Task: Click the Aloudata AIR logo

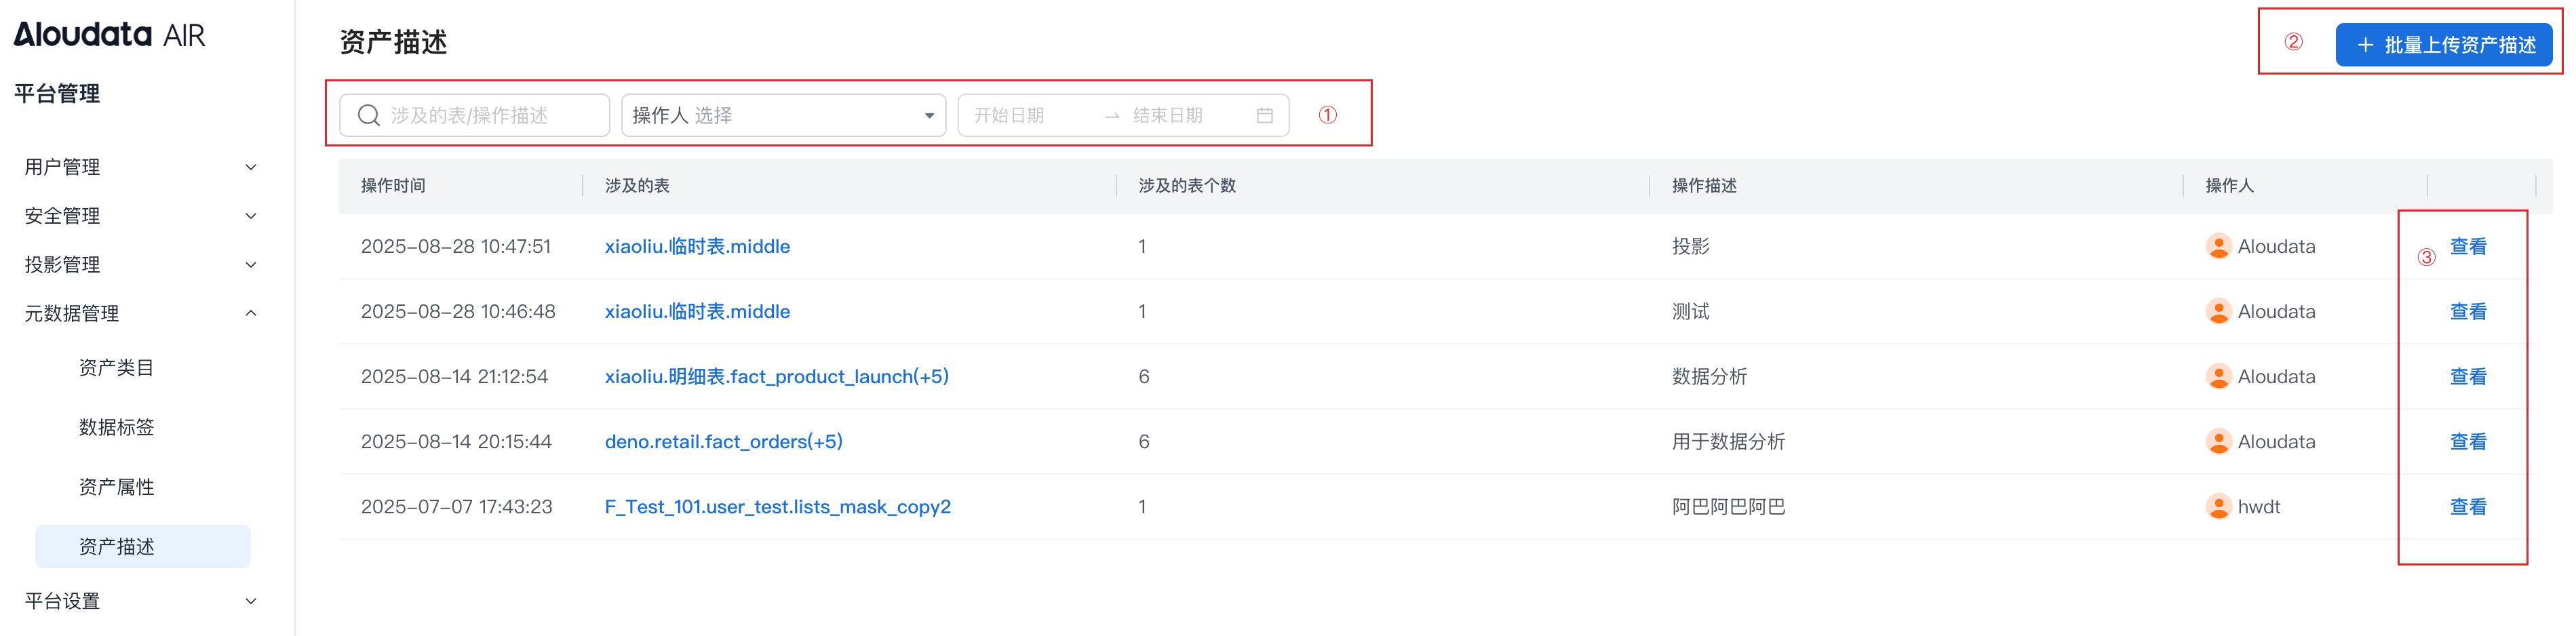Action: pos(109,35)
